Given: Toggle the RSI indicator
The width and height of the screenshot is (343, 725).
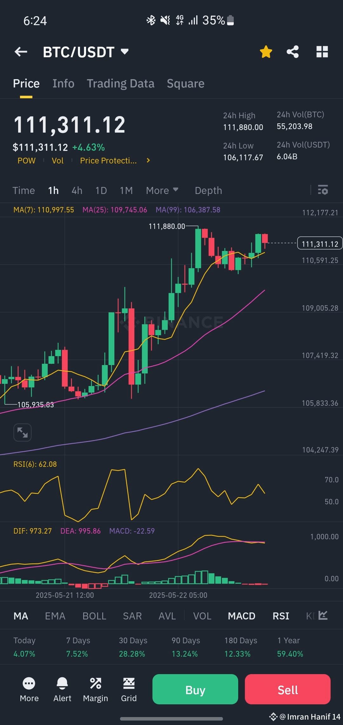Looking at the screenshot, I should (281, 616).
